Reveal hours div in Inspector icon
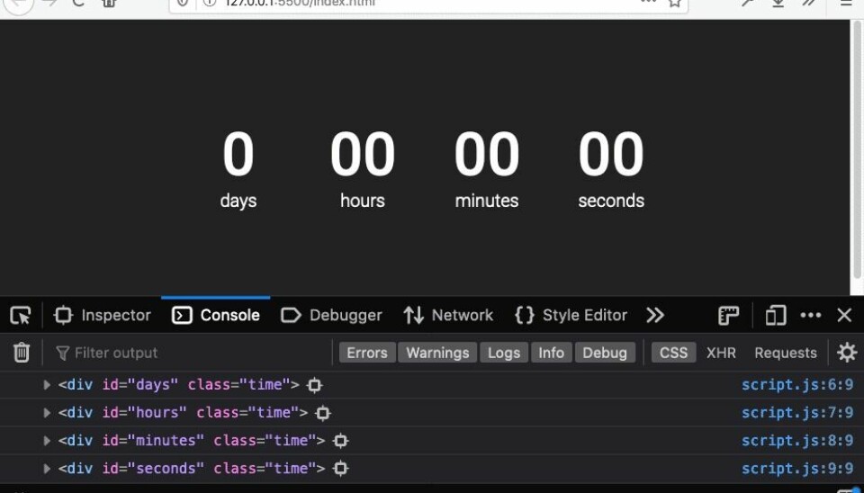 click(x=323, y=413)
